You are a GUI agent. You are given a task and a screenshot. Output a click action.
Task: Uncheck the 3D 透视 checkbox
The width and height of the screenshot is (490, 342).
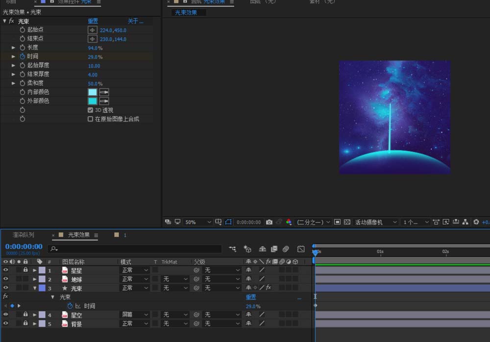[90, 110]
